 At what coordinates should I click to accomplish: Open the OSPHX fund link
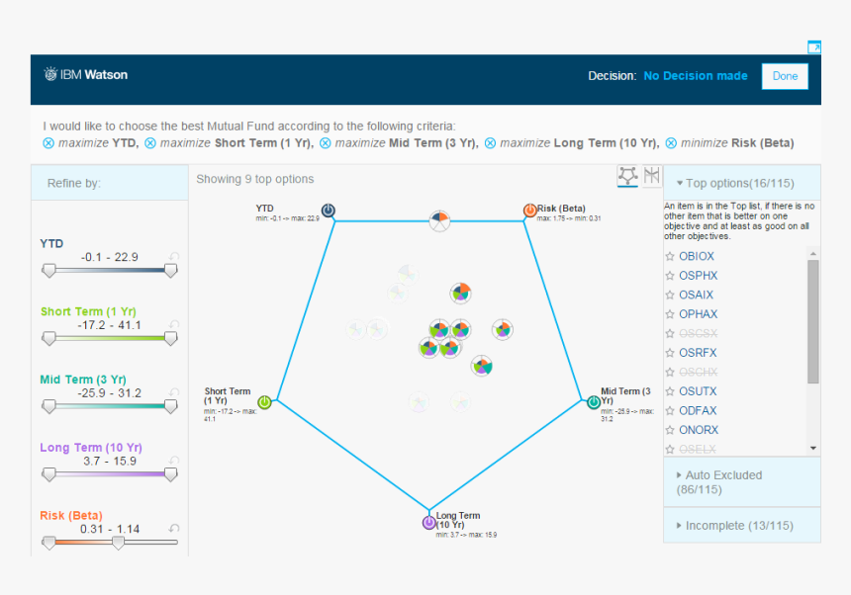pyautogui.click(x=698, y=276)
